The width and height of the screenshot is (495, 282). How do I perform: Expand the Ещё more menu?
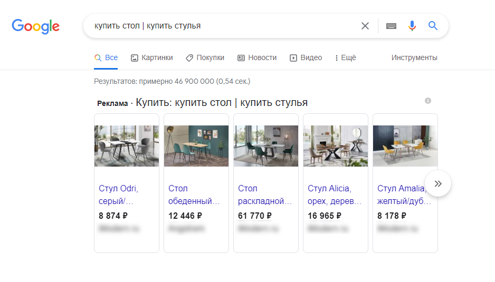(345, 58)
